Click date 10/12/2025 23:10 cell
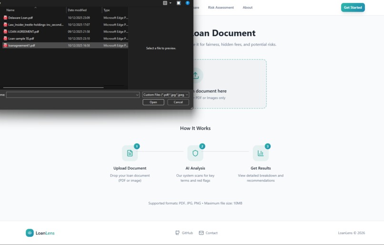 pyautogui.click(x=79, y=39)
